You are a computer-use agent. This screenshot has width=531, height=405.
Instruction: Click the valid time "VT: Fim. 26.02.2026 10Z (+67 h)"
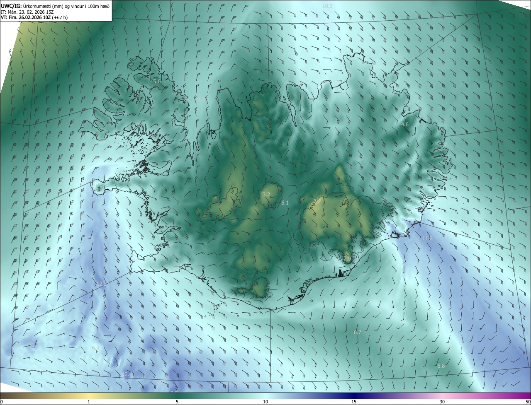(34, 17)
